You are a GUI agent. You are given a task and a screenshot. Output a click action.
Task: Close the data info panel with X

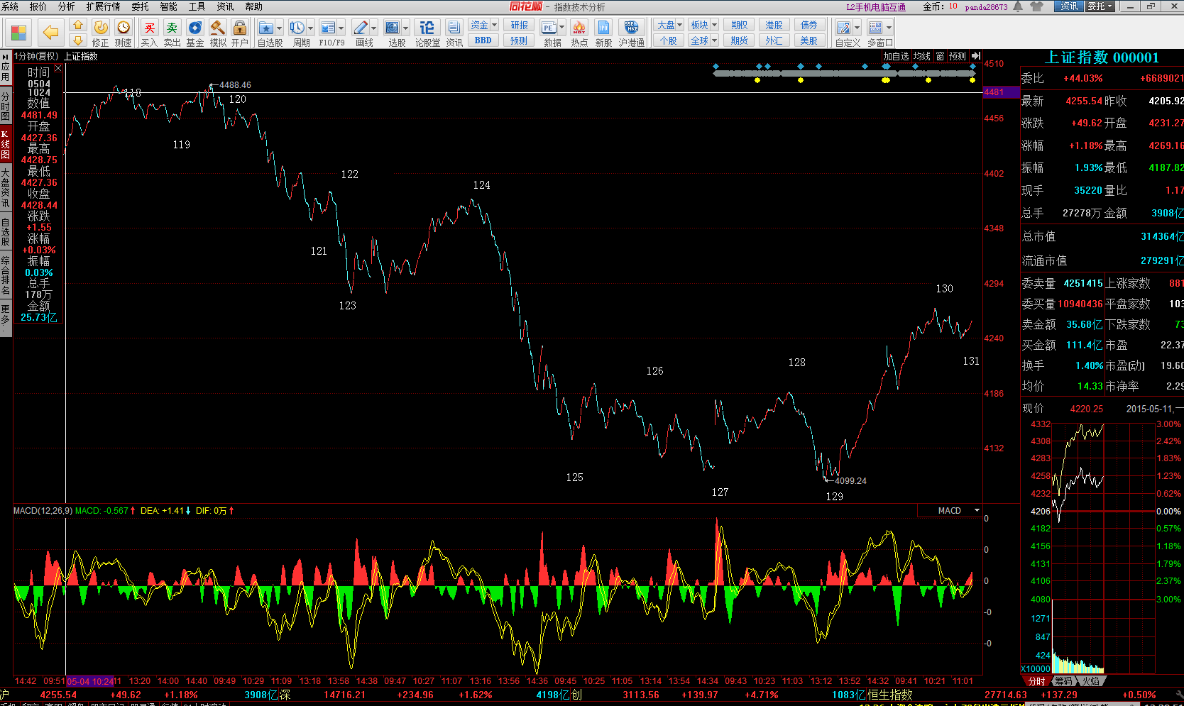58,68
